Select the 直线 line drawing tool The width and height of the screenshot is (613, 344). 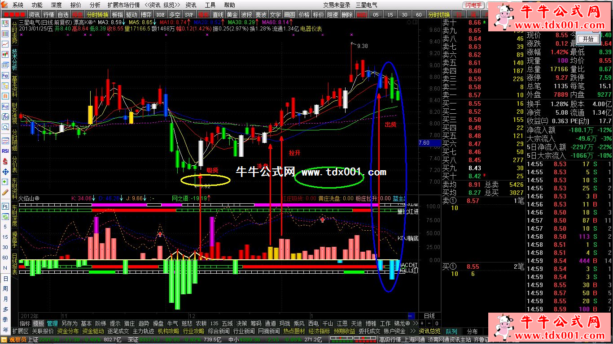(x=218, y=15)
